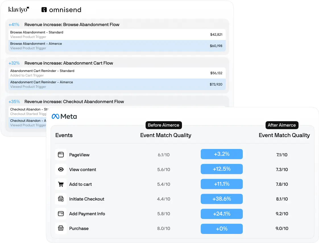Select the Abandonment Cart Reminder - Aimerce row
Screen dimensions: 319x243
117,84
